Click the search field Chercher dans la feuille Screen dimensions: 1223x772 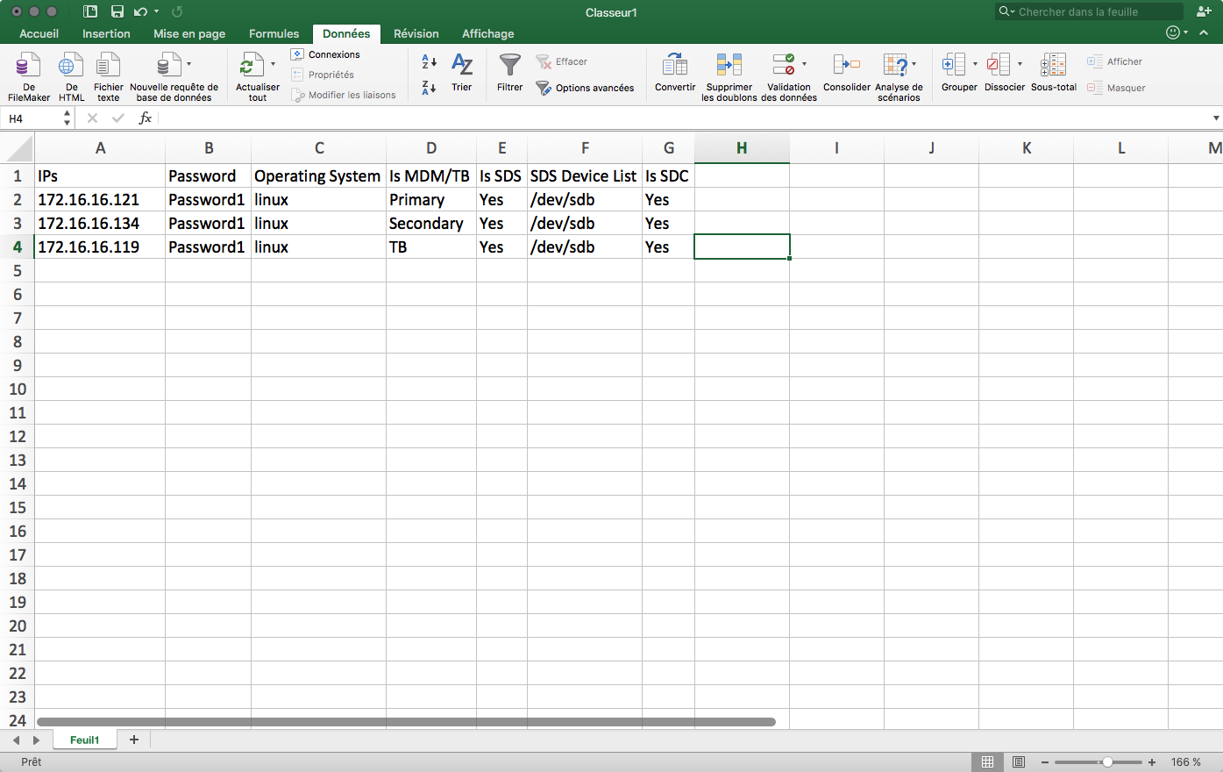pos(1091,11)
